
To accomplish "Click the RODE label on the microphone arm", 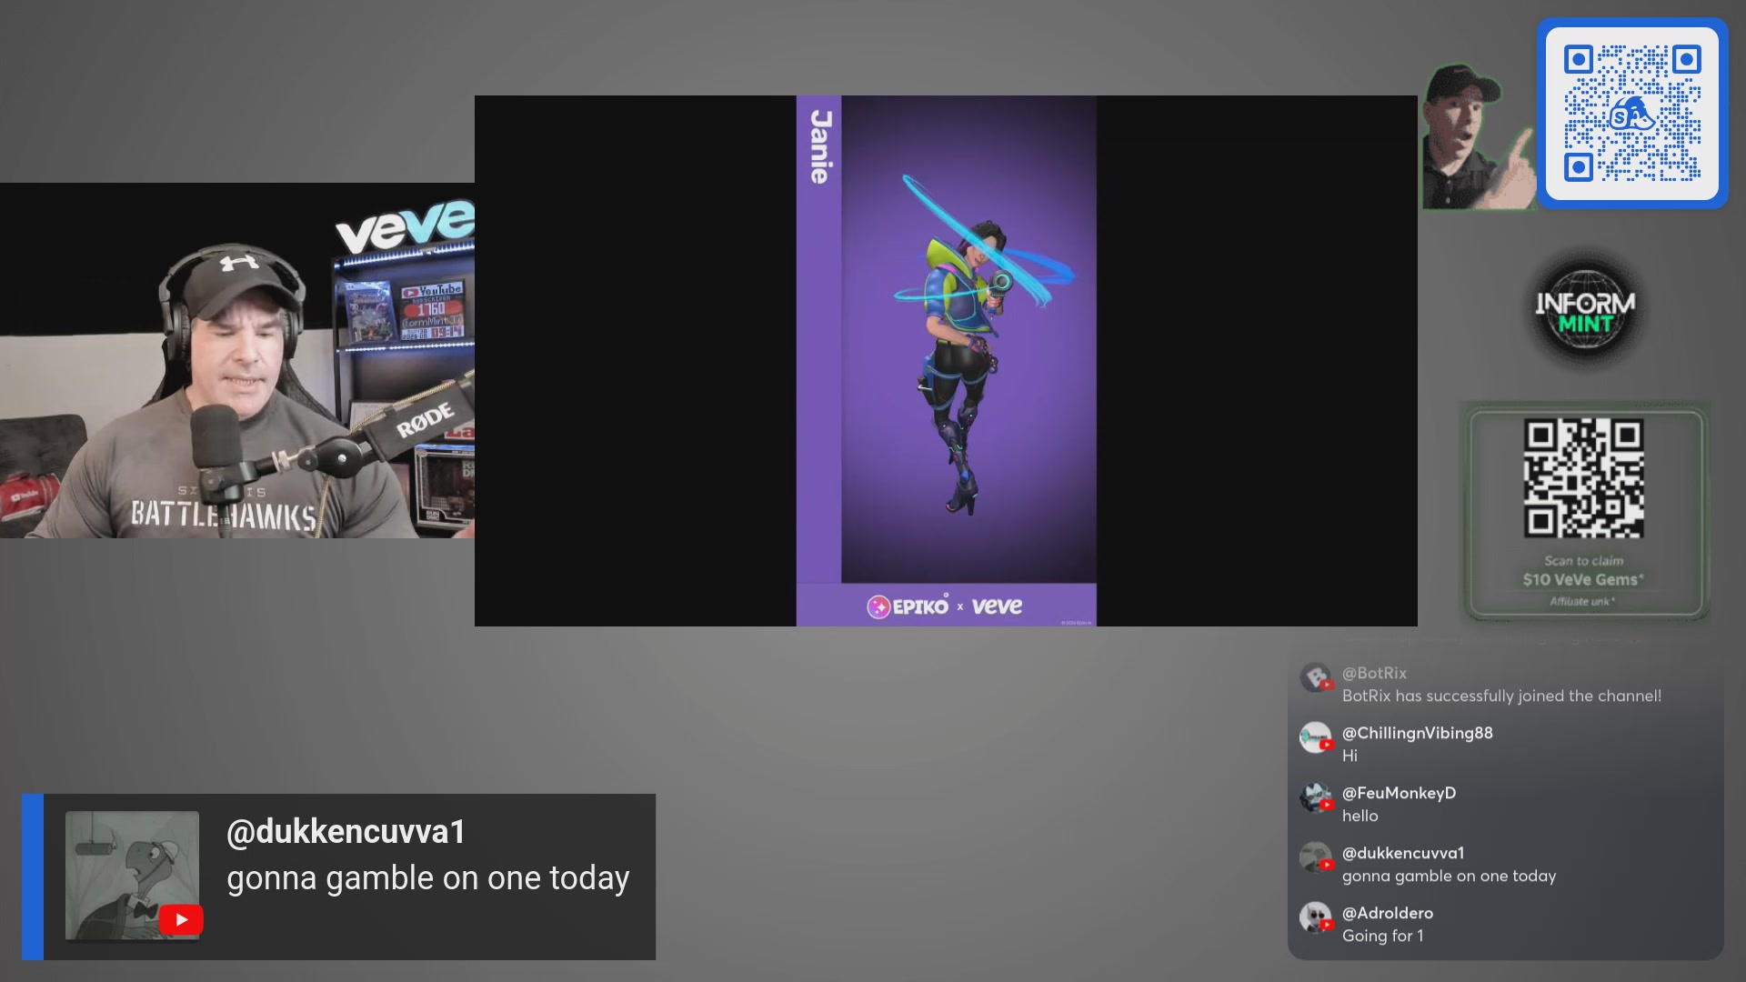I will pos(426,418).
